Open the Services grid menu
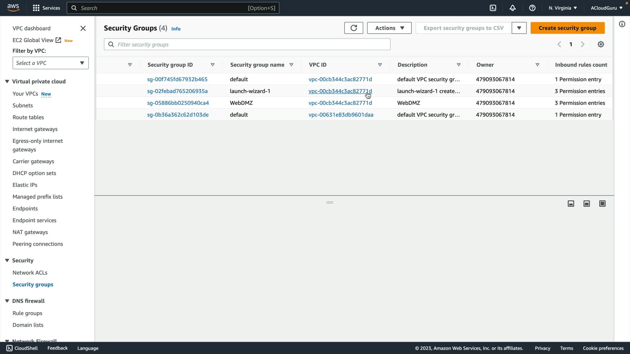Screen dimensions: 630x354 coord(46,8)
